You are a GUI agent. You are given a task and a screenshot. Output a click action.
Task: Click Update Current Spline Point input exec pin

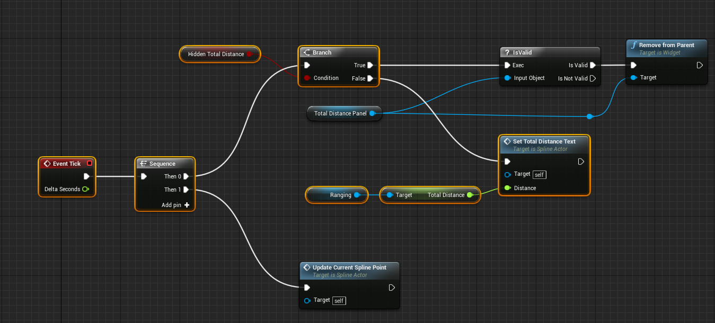point(307,288)
